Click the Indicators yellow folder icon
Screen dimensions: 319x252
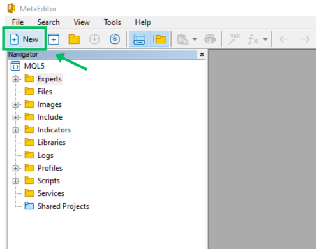click(x=29, y=129)
